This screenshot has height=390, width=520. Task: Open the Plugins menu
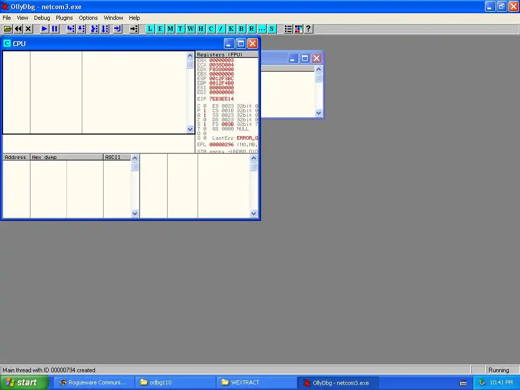[x=64, y=18]
